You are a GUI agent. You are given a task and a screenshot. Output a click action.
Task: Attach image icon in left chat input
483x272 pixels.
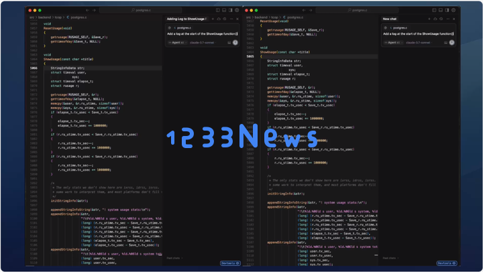click(x=229, y=42)
